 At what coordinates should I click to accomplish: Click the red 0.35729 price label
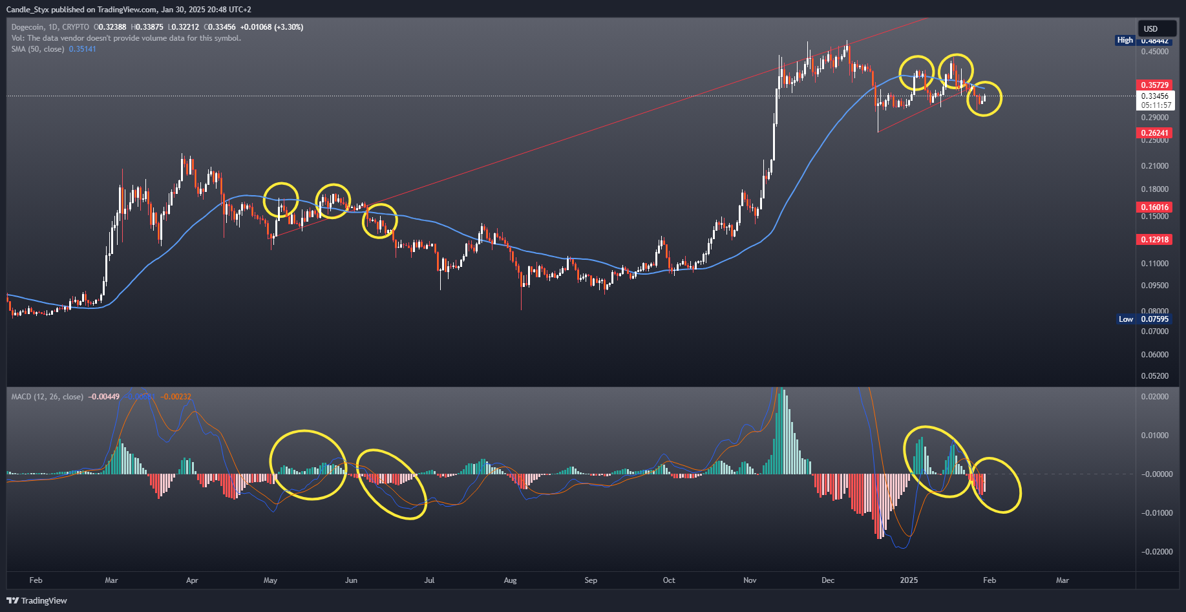pos(1154,85)
